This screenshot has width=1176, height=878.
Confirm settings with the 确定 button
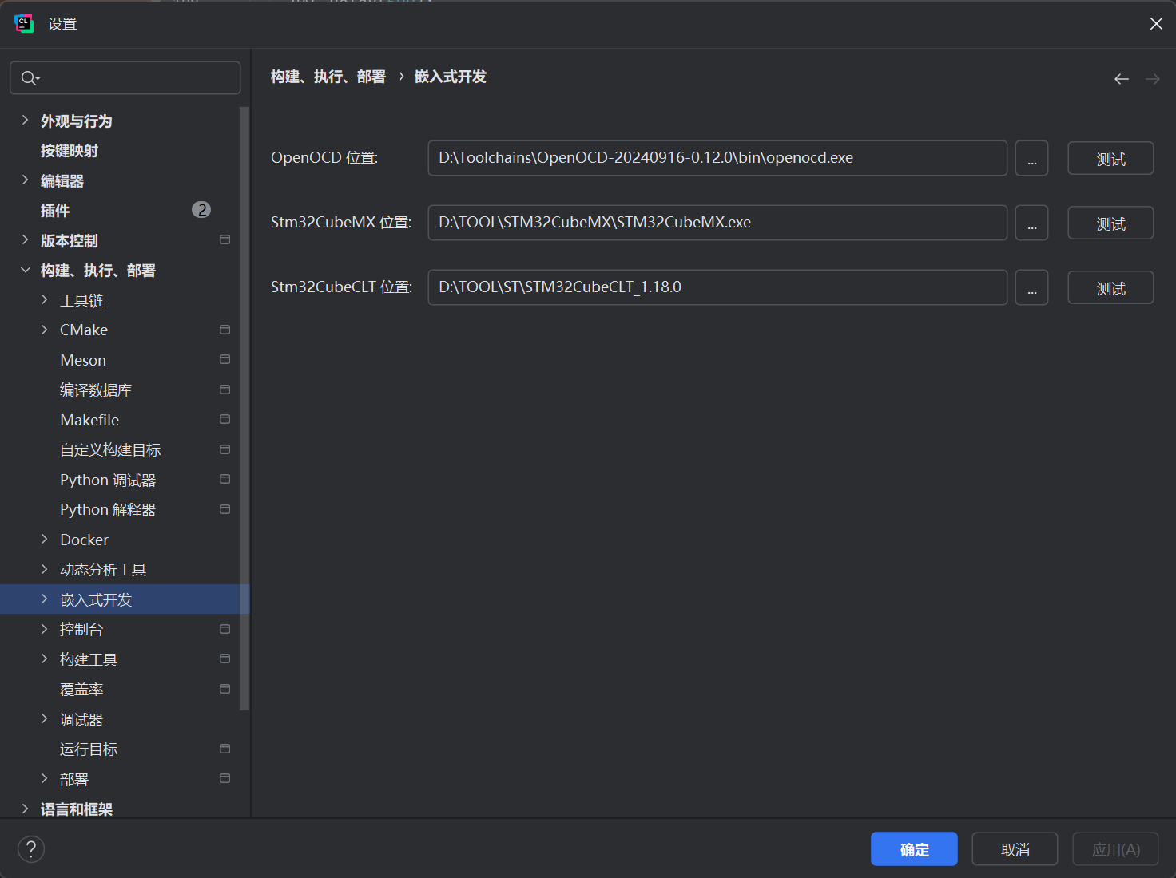914,849
